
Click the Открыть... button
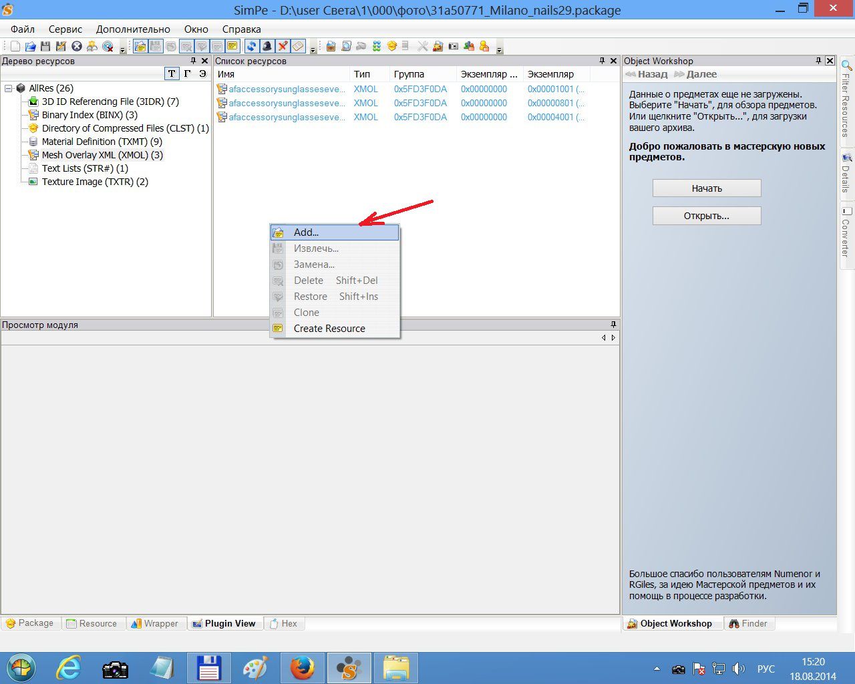tap(707, 216)
